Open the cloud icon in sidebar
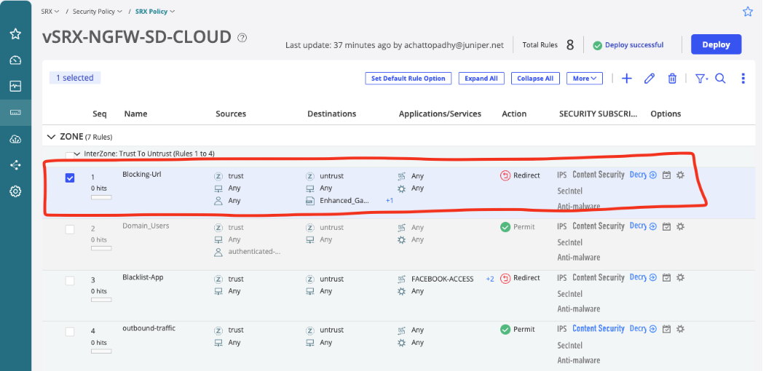This screenshot has height=371, width=766. point(15,139)
